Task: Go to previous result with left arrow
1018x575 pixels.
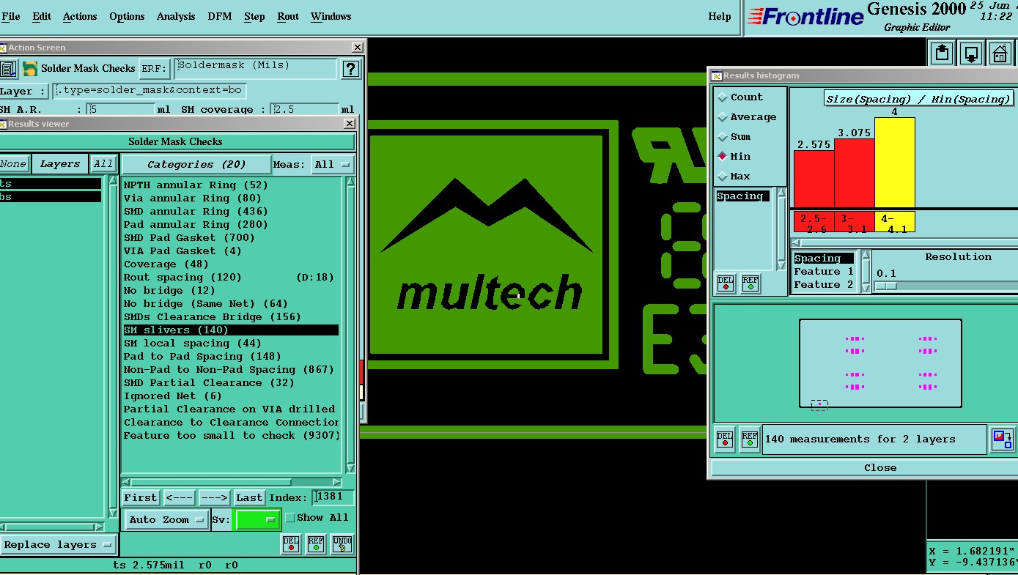Action: coord(179,497)
